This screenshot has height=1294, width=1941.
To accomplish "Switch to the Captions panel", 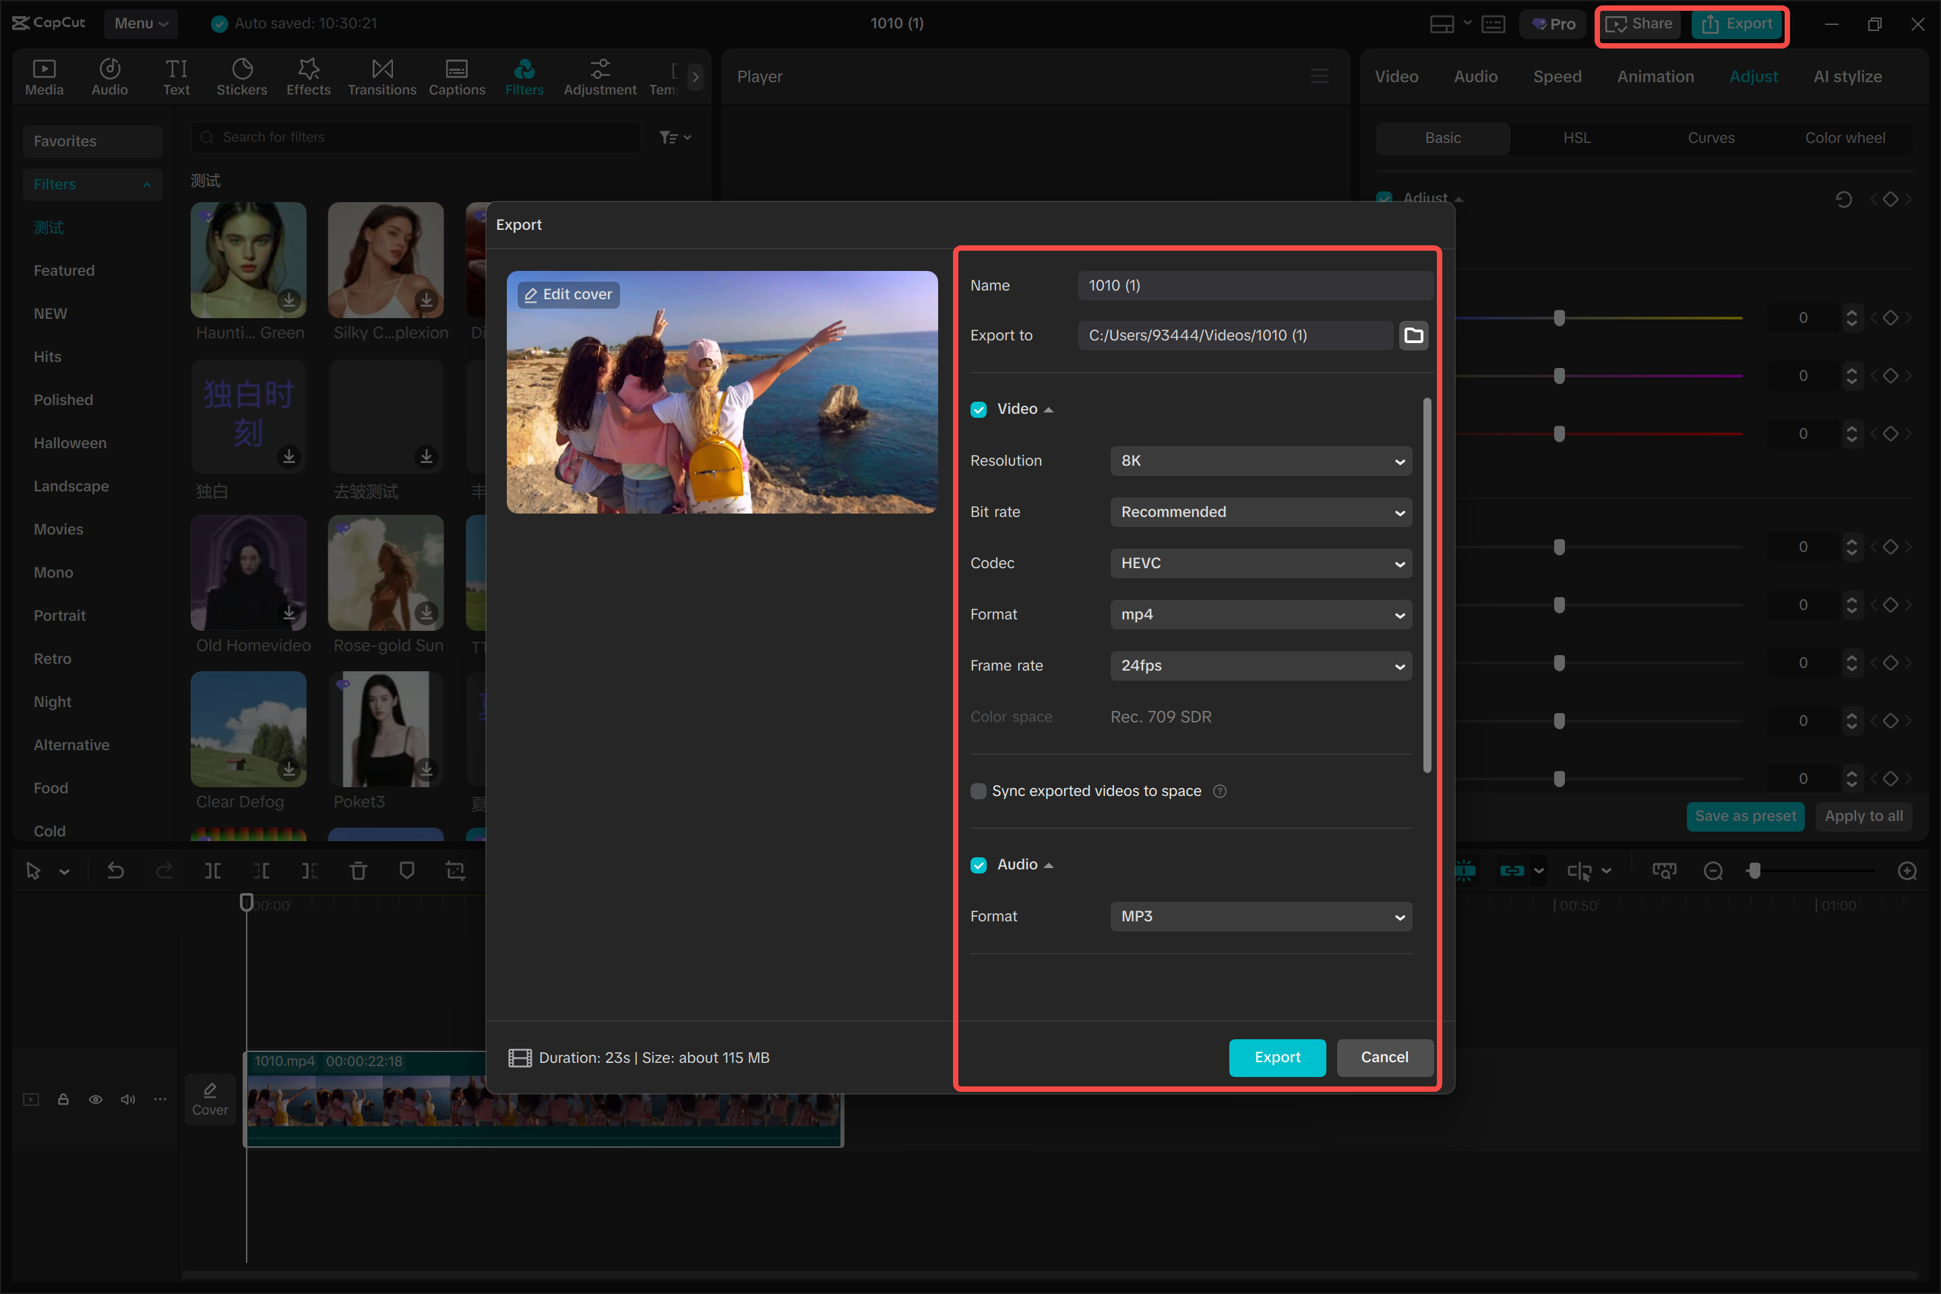I will (456, 76).
